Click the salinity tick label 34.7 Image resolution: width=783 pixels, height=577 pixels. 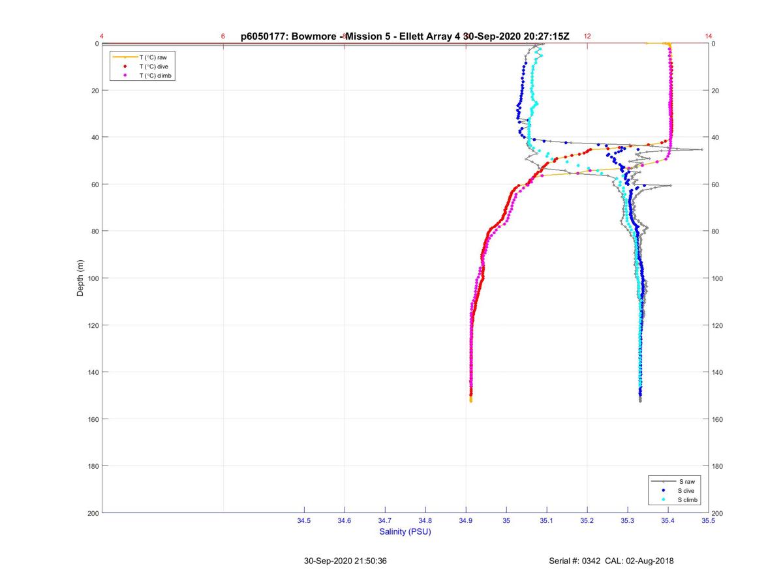tap(385, 520)
